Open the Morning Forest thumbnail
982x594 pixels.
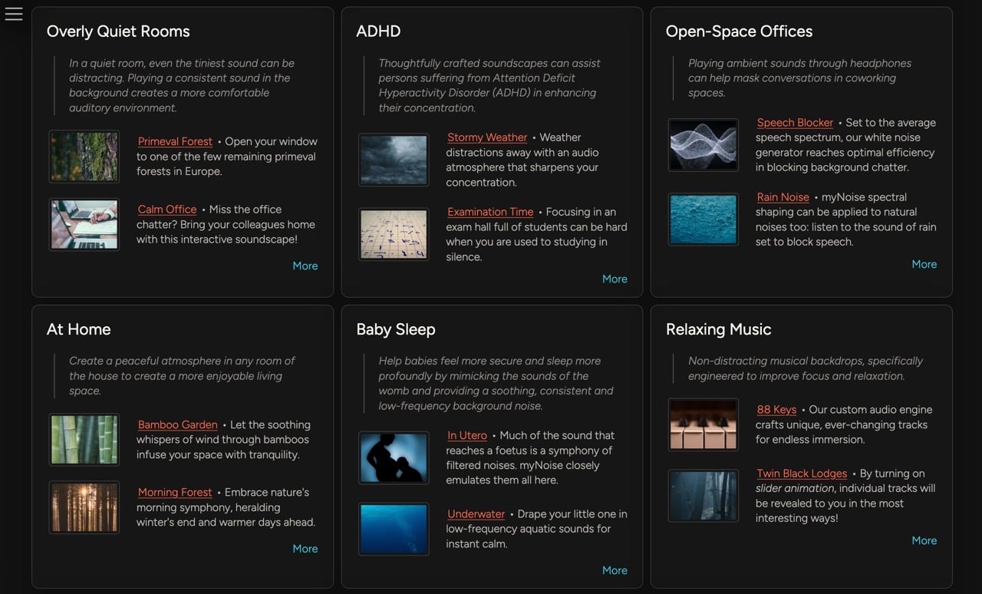point(84,507)
